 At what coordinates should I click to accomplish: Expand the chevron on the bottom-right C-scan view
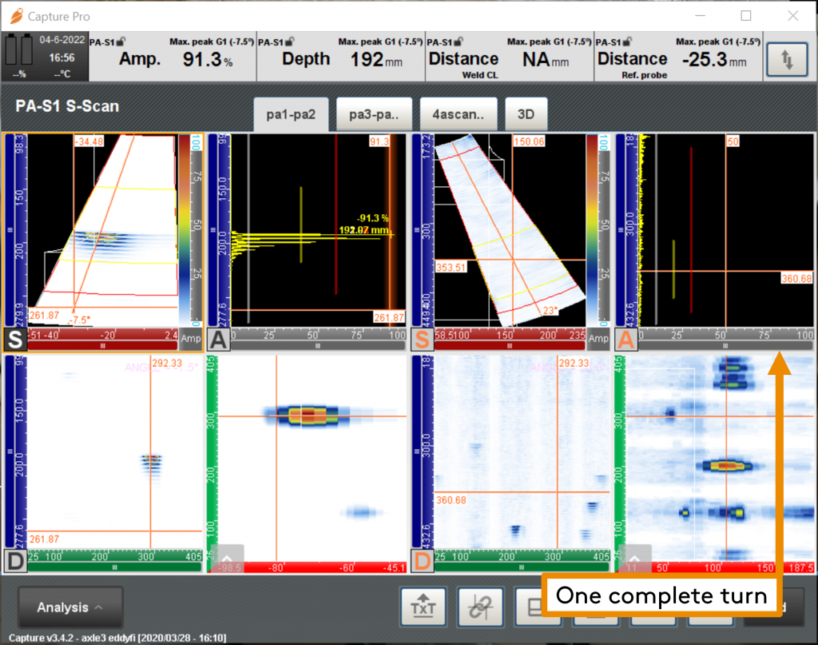(635, 557)
